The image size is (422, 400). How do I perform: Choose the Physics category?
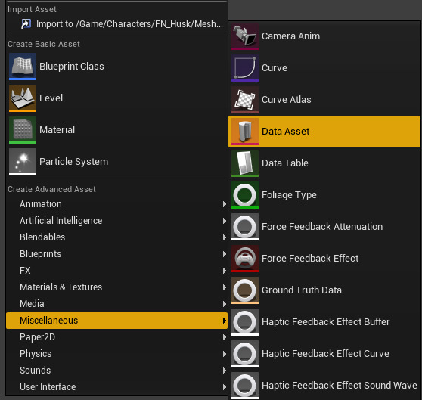(x=116, y=354)
